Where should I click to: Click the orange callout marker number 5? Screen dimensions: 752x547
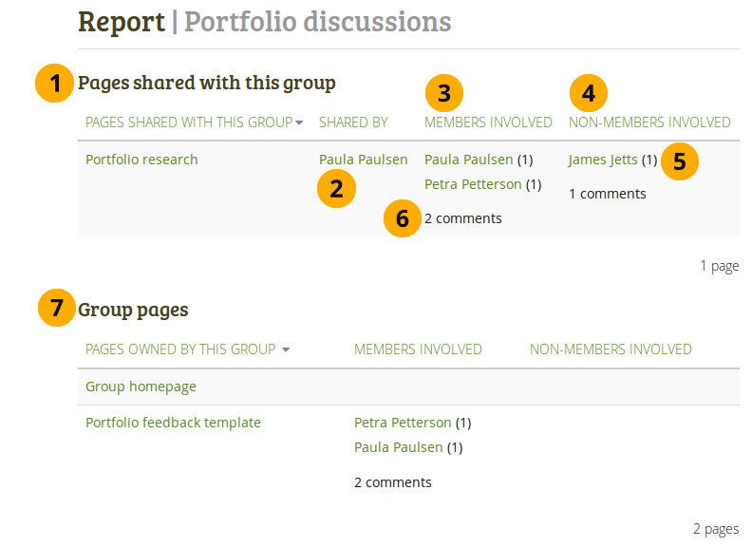pyautogui.click(x=679, y=160)
